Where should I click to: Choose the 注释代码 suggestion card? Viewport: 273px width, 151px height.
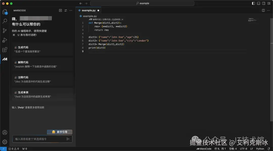coord(42,79)
